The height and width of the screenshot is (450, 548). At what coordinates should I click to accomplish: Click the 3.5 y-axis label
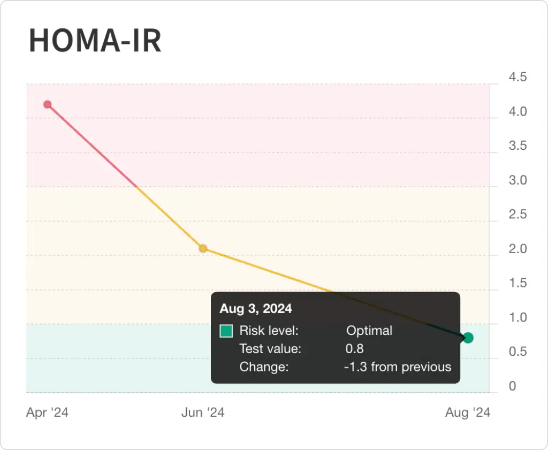517,146
